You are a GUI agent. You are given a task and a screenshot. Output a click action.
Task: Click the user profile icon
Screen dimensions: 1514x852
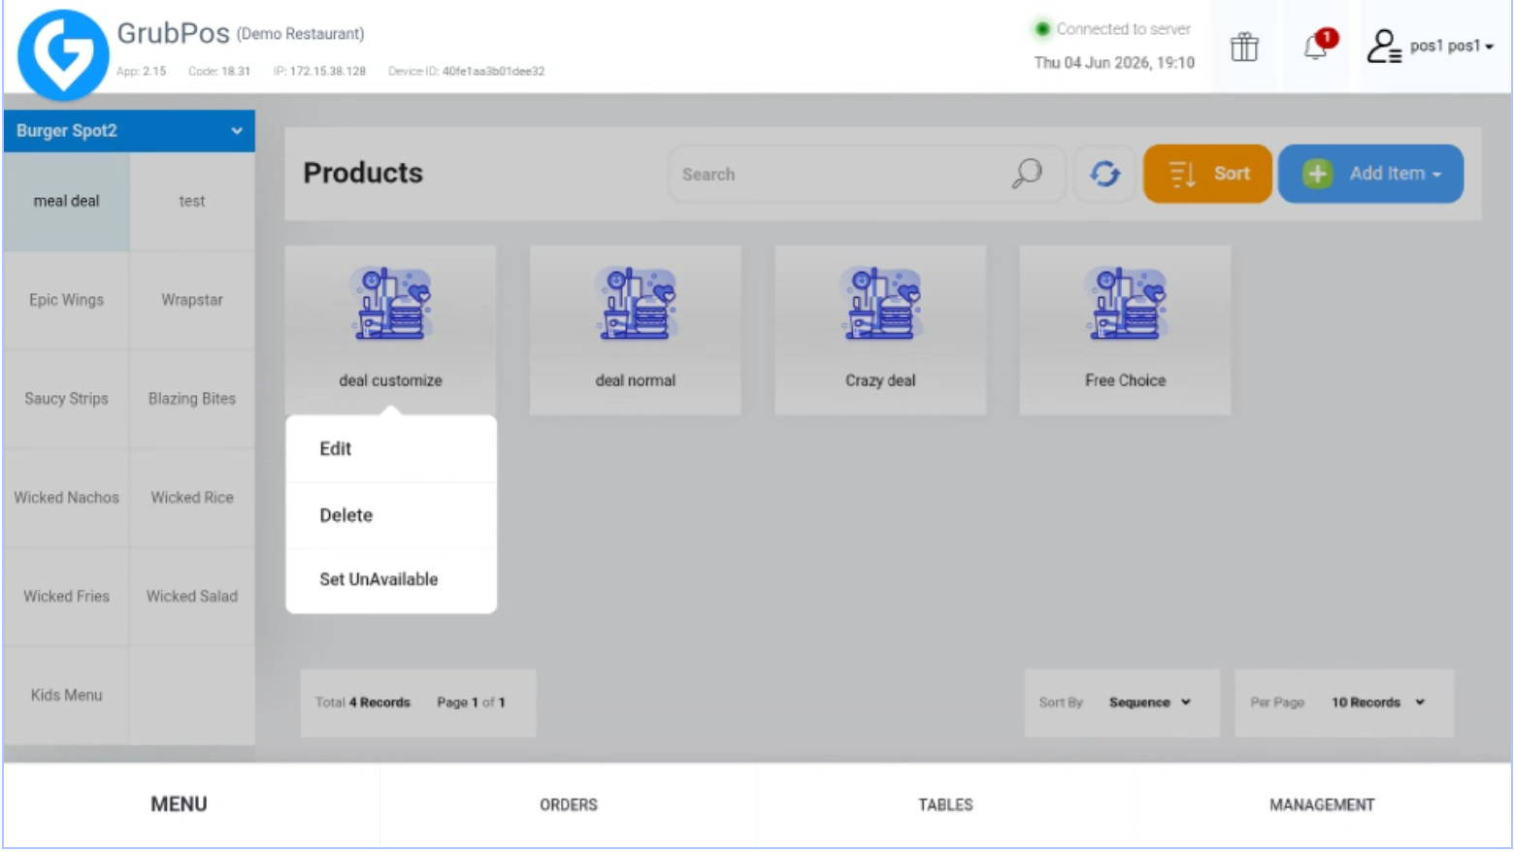[1384, 46]
